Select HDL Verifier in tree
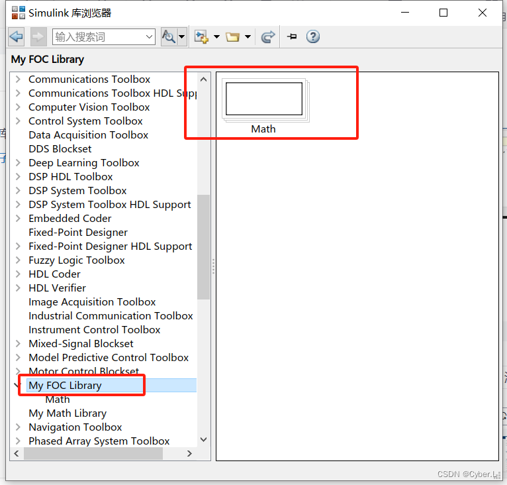Image resolution: width=507 pixels, height=485 pixels. point(57,288)
